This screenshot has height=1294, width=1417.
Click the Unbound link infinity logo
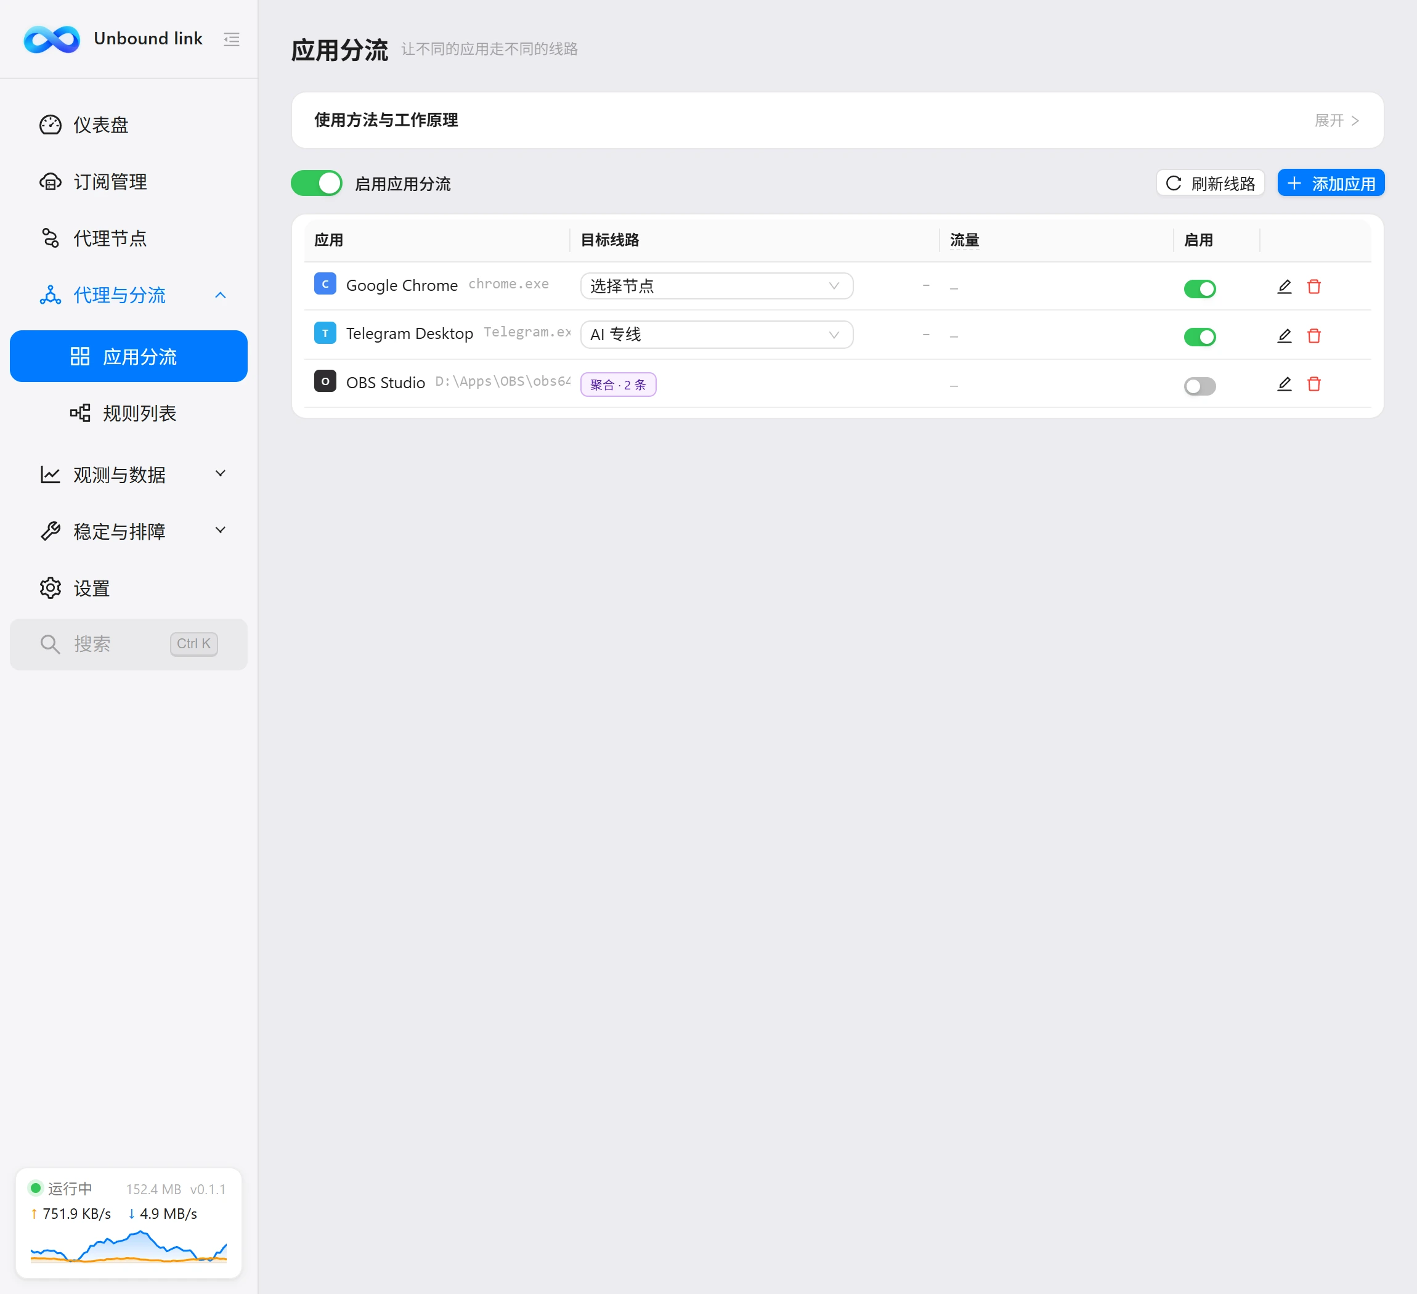pos(51,39)
